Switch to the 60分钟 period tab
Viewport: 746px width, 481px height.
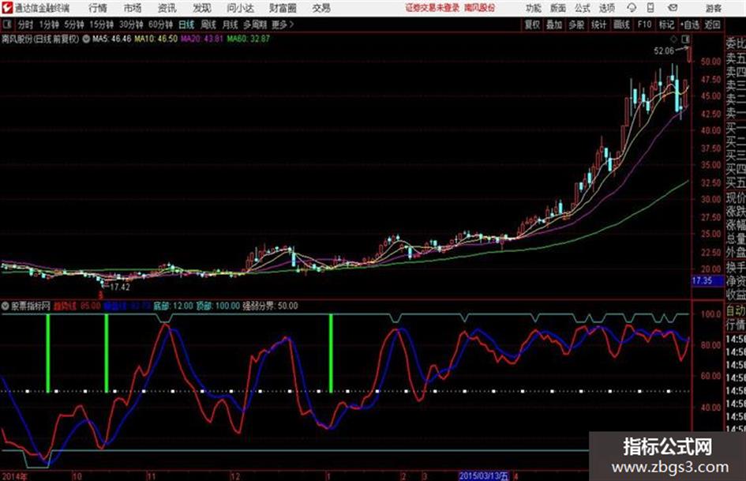point(160,24)
